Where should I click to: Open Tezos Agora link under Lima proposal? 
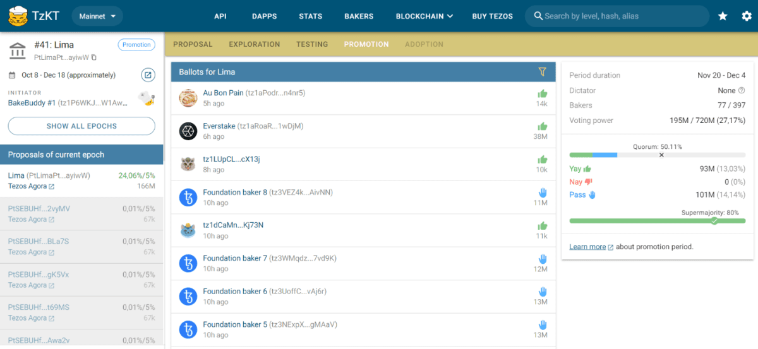click(x=31, y=186)
